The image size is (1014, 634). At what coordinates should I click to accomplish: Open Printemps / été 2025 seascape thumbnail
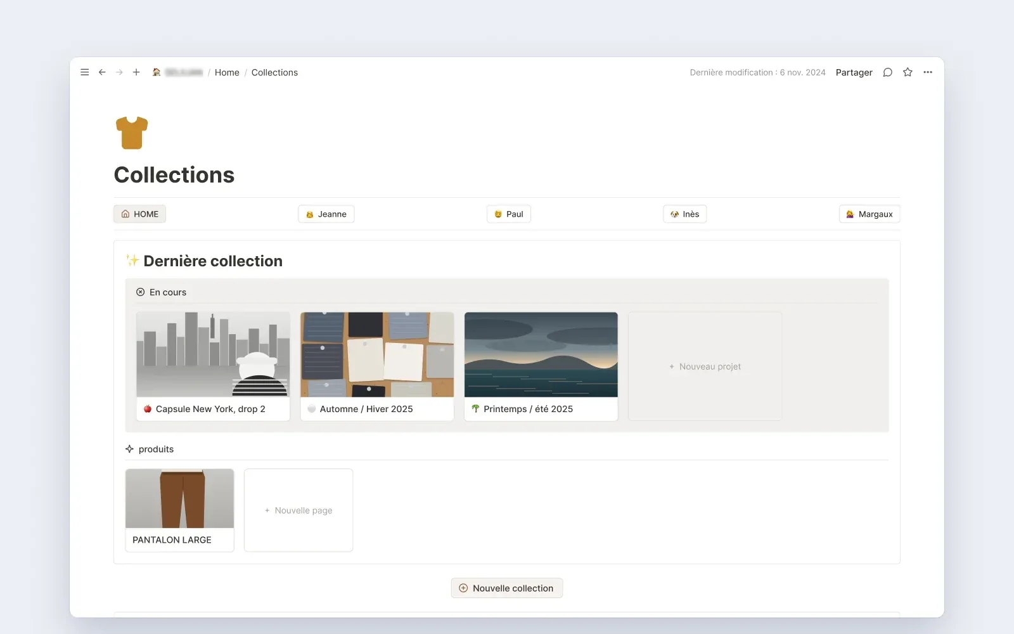(541, 354)
